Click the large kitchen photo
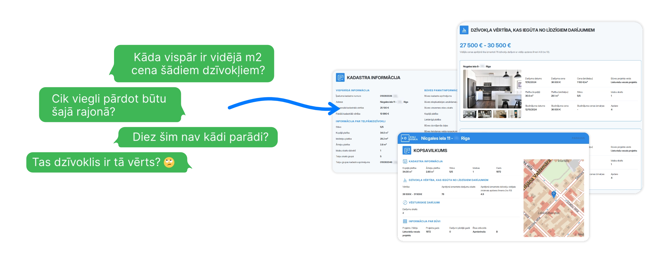The height and width of the screenshot is (263, 669). click(x=492, y=89)
